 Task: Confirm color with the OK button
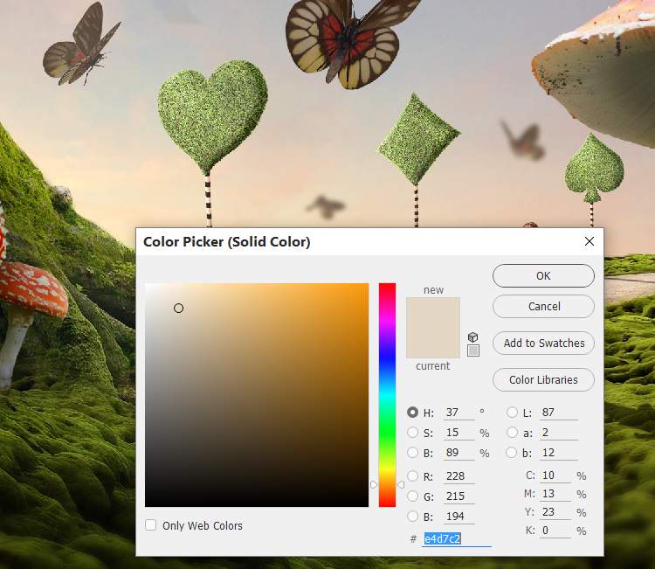543,276
